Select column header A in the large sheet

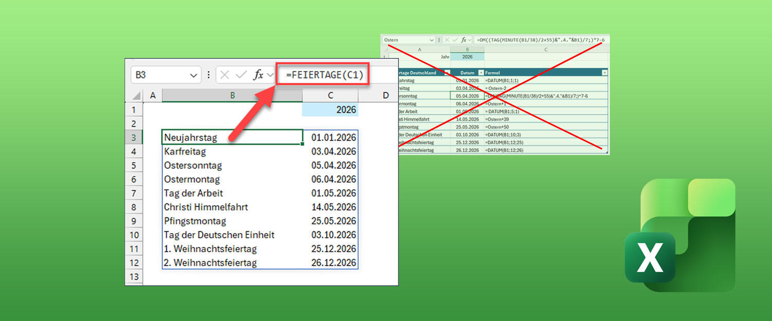[152, 95]
